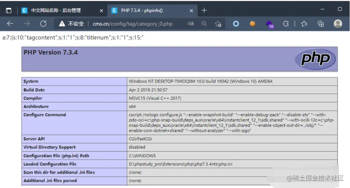This screenshot has height=188, width=350.
Task: Open the extension with badge 10
Action: (270, 24)
